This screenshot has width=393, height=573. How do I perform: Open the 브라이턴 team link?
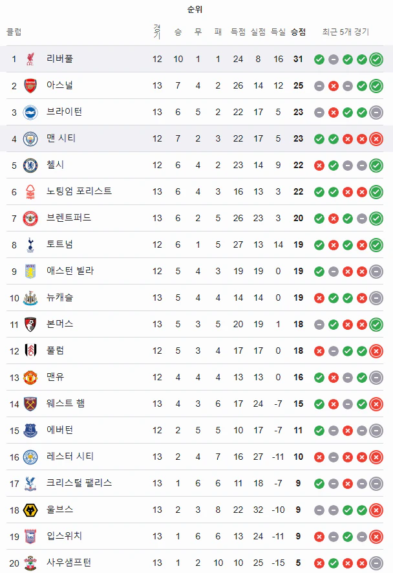tap(64, 111)
